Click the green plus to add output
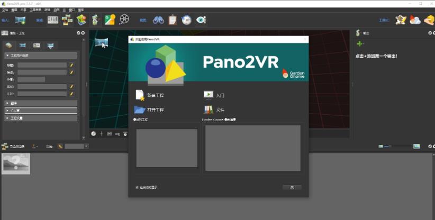Screen dimensions: 435x220 [x=360, y=44]
